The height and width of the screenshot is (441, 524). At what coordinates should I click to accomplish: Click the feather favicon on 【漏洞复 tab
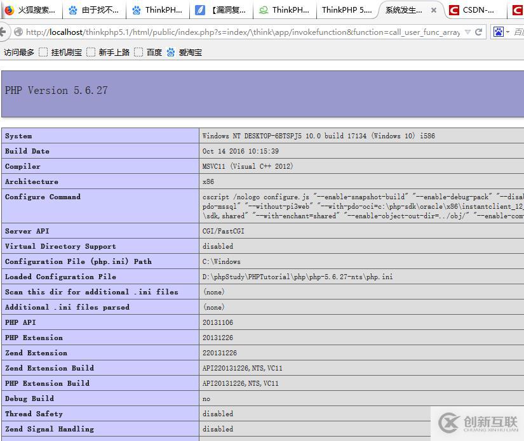pyautogui.click(x=200, y=10)
